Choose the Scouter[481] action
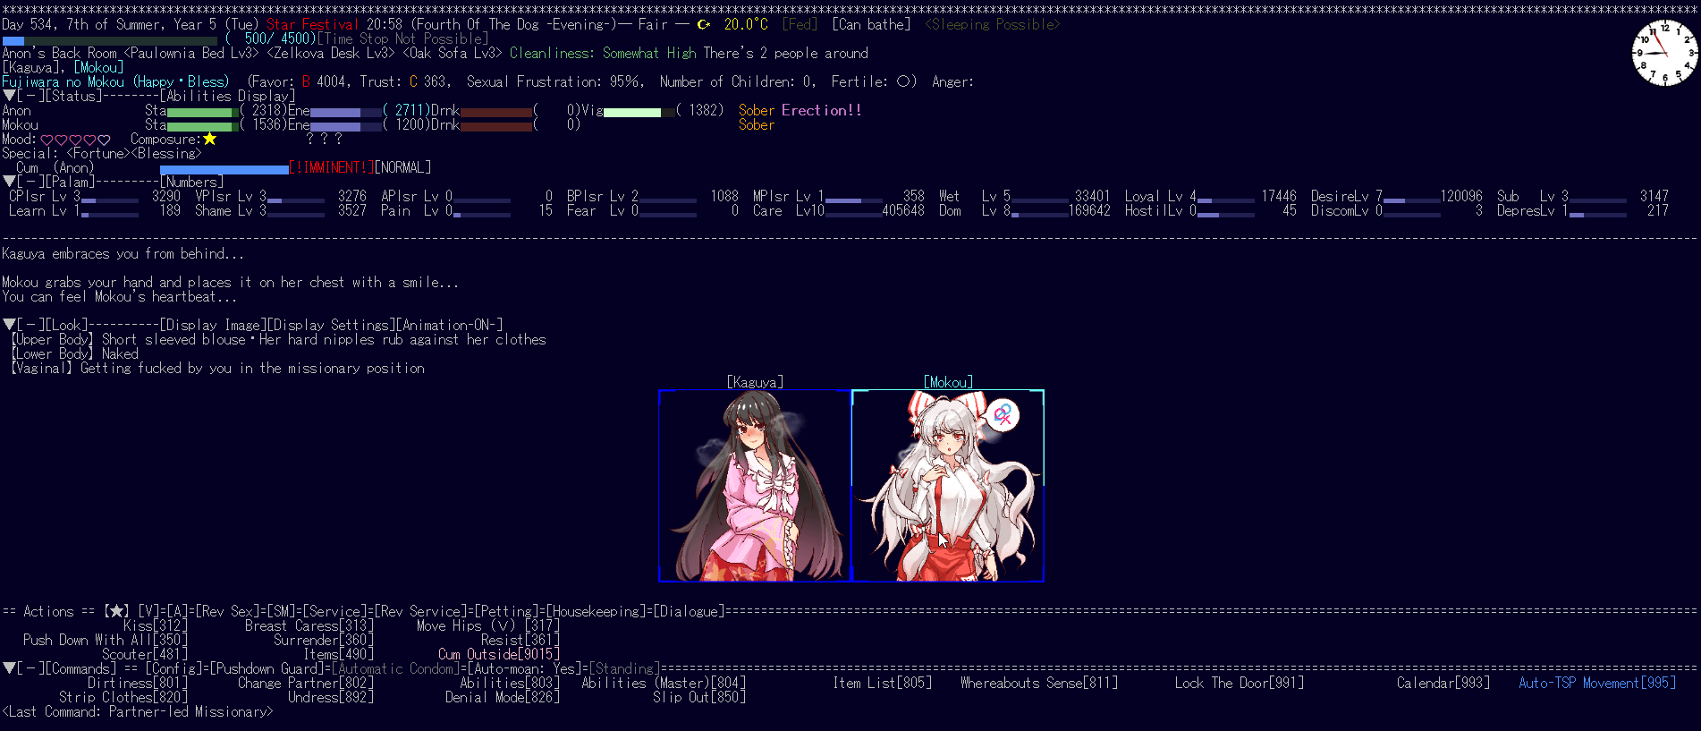Viewport: 1701px width, 731px height. click(x=145, y=655)
